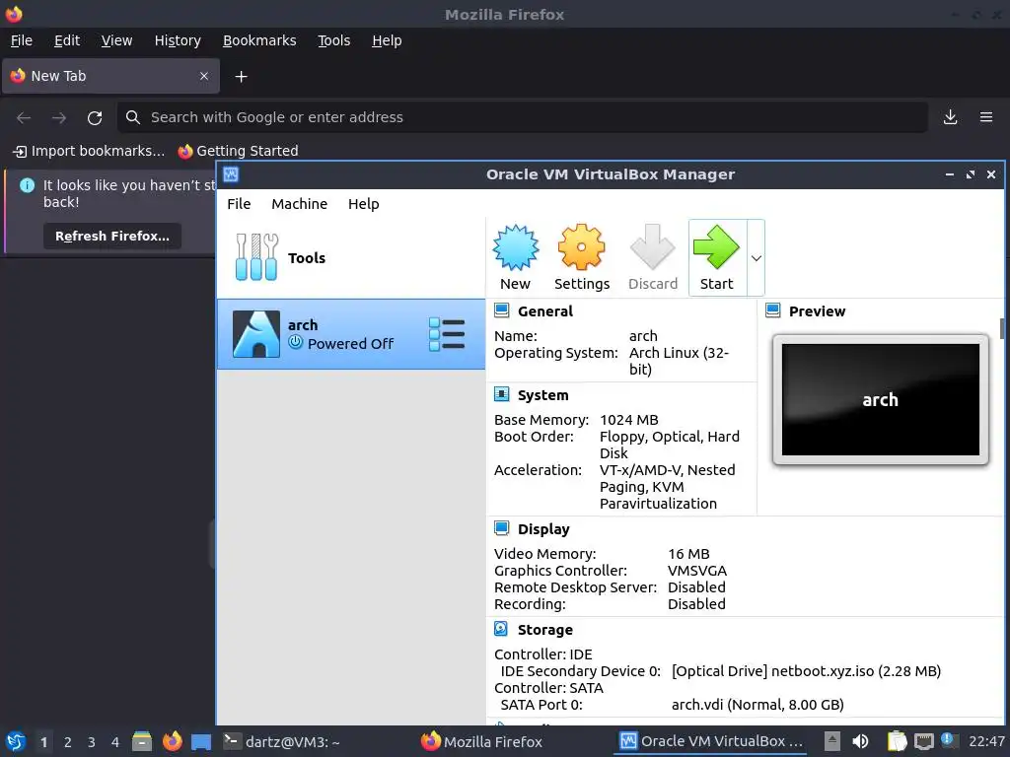This screenshot has height=757, width=1010.
Task: Click the info icon in Firefox notification
Action: 27,185
